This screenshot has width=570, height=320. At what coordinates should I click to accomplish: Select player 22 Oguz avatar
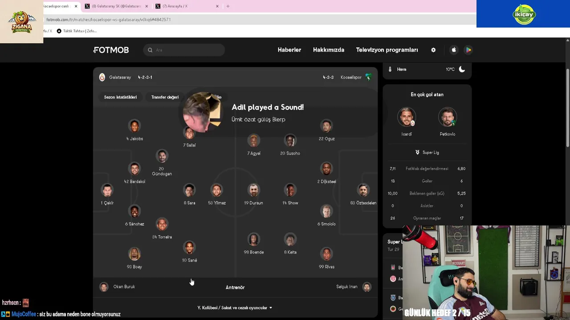(x=326, y=126)
